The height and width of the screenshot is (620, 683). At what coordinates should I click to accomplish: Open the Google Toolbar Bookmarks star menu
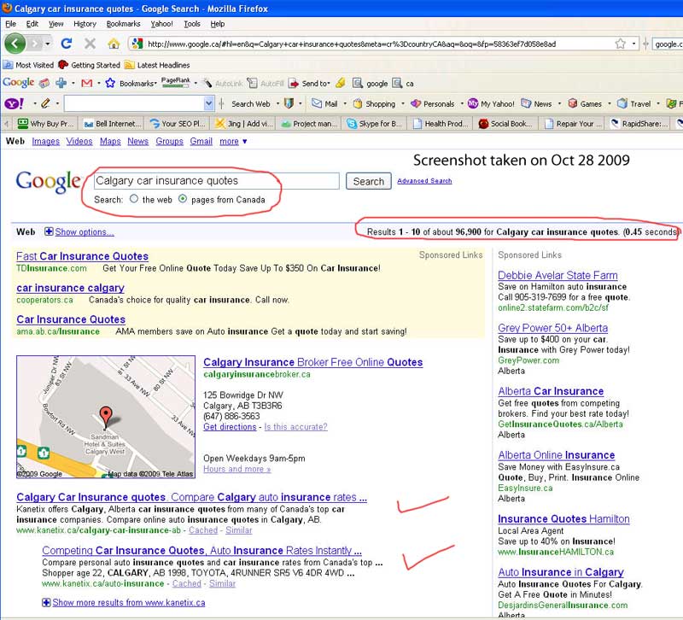click(x=110, y=83)
